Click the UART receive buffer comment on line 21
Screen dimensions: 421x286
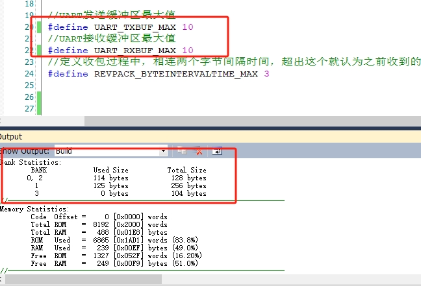[x=112, y=38]
